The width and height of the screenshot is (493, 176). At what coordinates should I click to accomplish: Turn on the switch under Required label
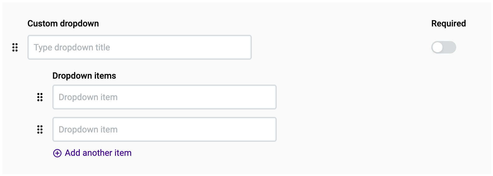click(444, 47)
